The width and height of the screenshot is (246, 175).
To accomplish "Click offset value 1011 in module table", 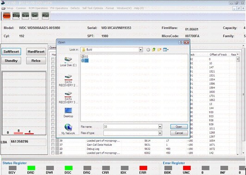I will pos(212,129).
